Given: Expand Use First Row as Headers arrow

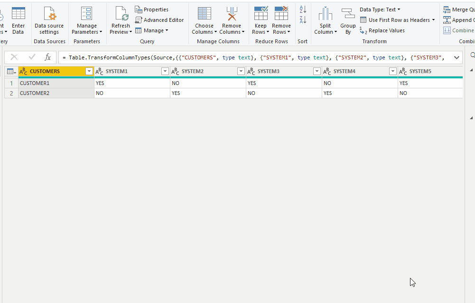Looking at the screenshot, I should [x=434, y=20].
